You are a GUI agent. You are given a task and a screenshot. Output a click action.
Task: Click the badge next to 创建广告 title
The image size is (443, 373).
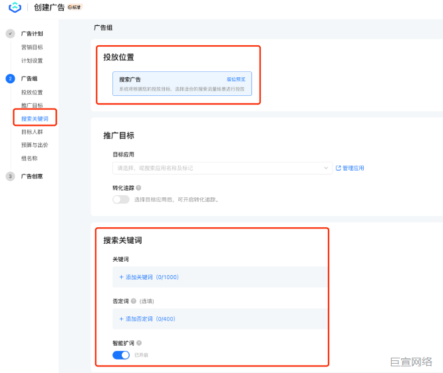(x=74, y=7)
